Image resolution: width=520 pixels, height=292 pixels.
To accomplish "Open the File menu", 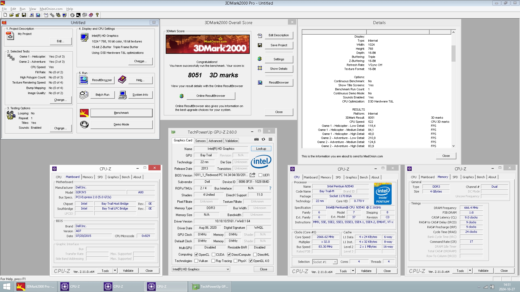I will click(4, 9).
